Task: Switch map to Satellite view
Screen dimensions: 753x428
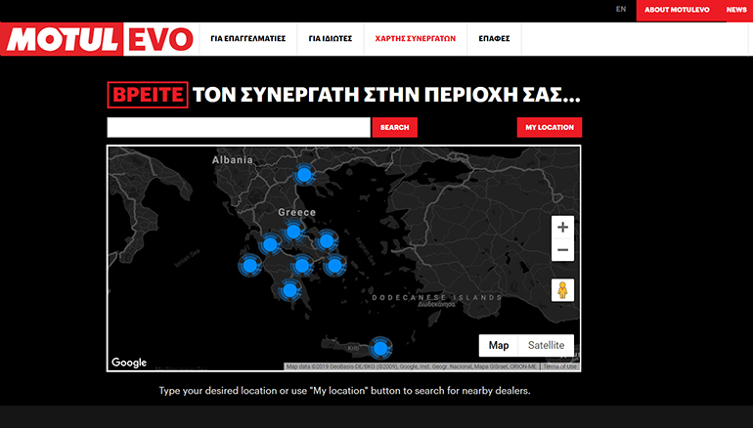Action: pos(546,346)
